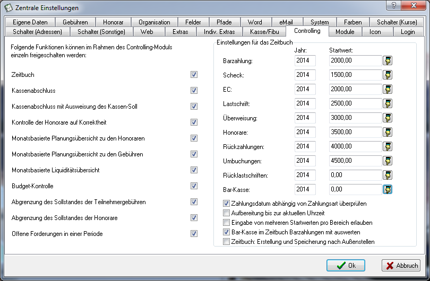Screen dimensions: 430x281
Task: Toggle Abgrenzung des Sollstandes der Honorare
Action: click(x=194, y=217)
